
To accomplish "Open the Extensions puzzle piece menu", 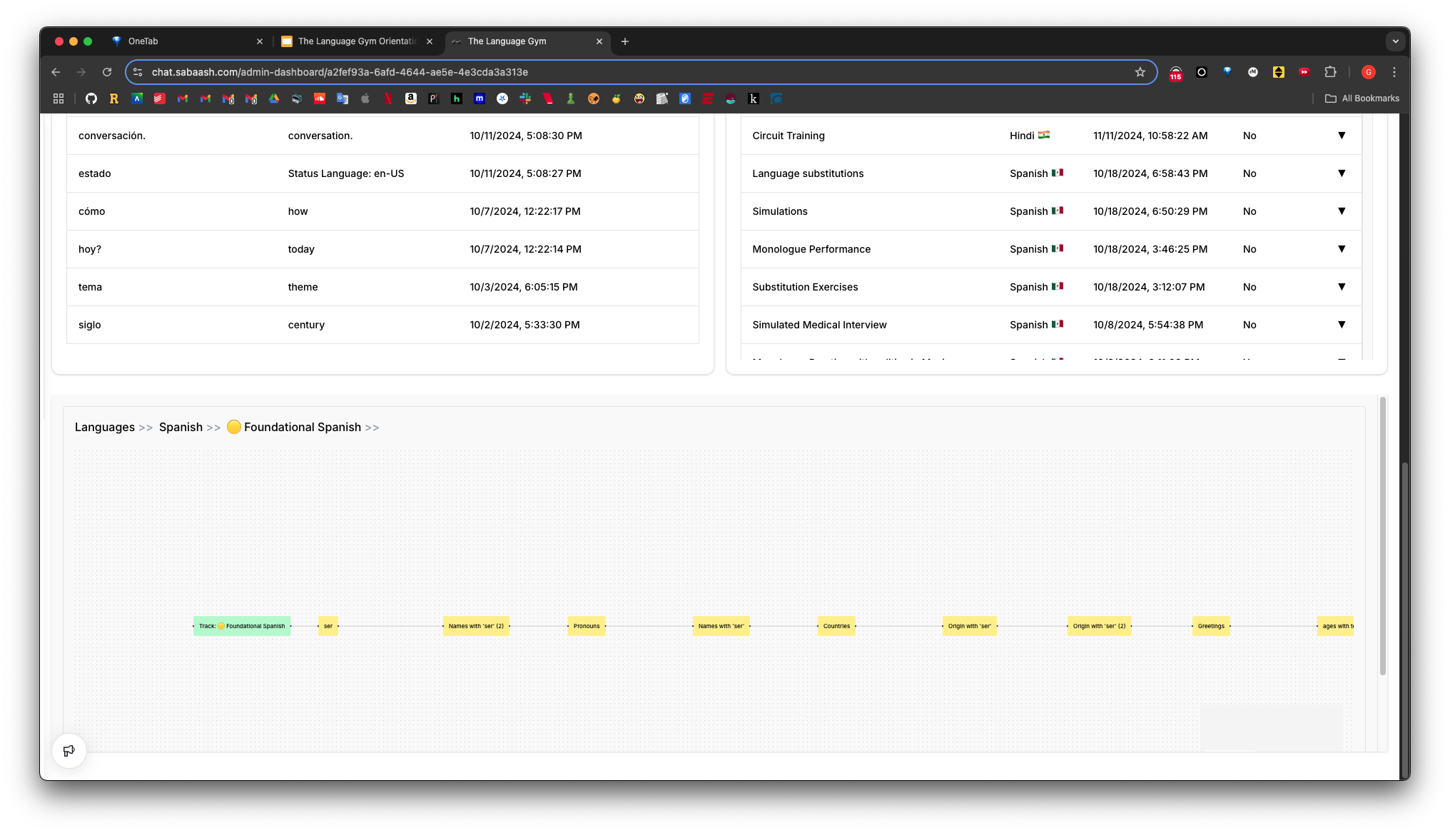I will [x=1330, y=72].
